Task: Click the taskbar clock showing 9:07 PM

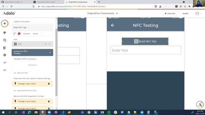Action: [x=200, y=112]
